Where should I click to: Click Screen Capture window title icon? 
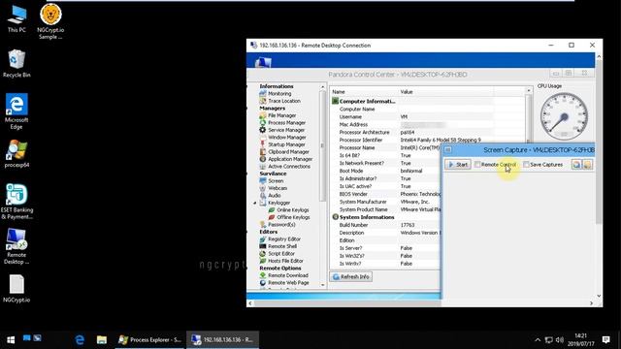tap(448, 149)
